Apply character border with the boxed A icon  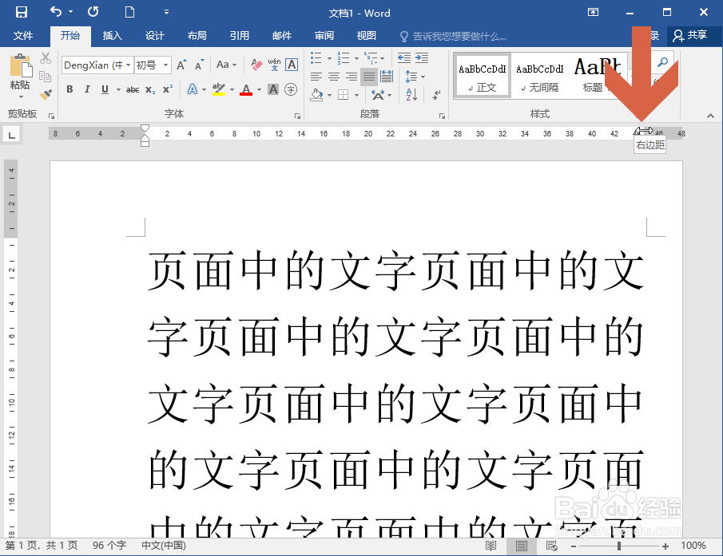coord(292,65)
